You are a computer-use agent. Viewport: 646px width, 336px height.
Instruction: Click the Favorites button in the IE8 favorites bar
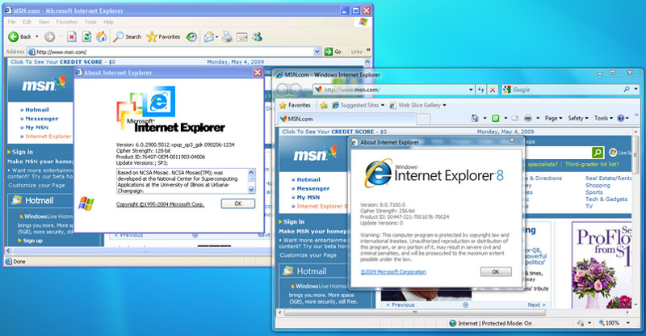pos(295,105)
